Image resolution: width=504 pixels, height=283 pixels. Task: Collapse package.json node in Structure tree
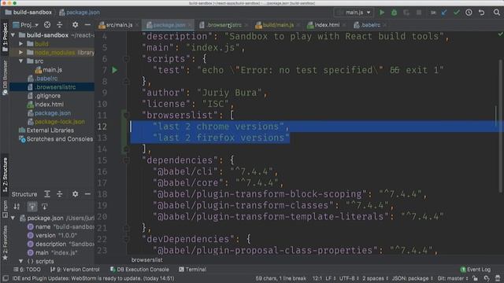pyautogui.click(x=13, y=218)
